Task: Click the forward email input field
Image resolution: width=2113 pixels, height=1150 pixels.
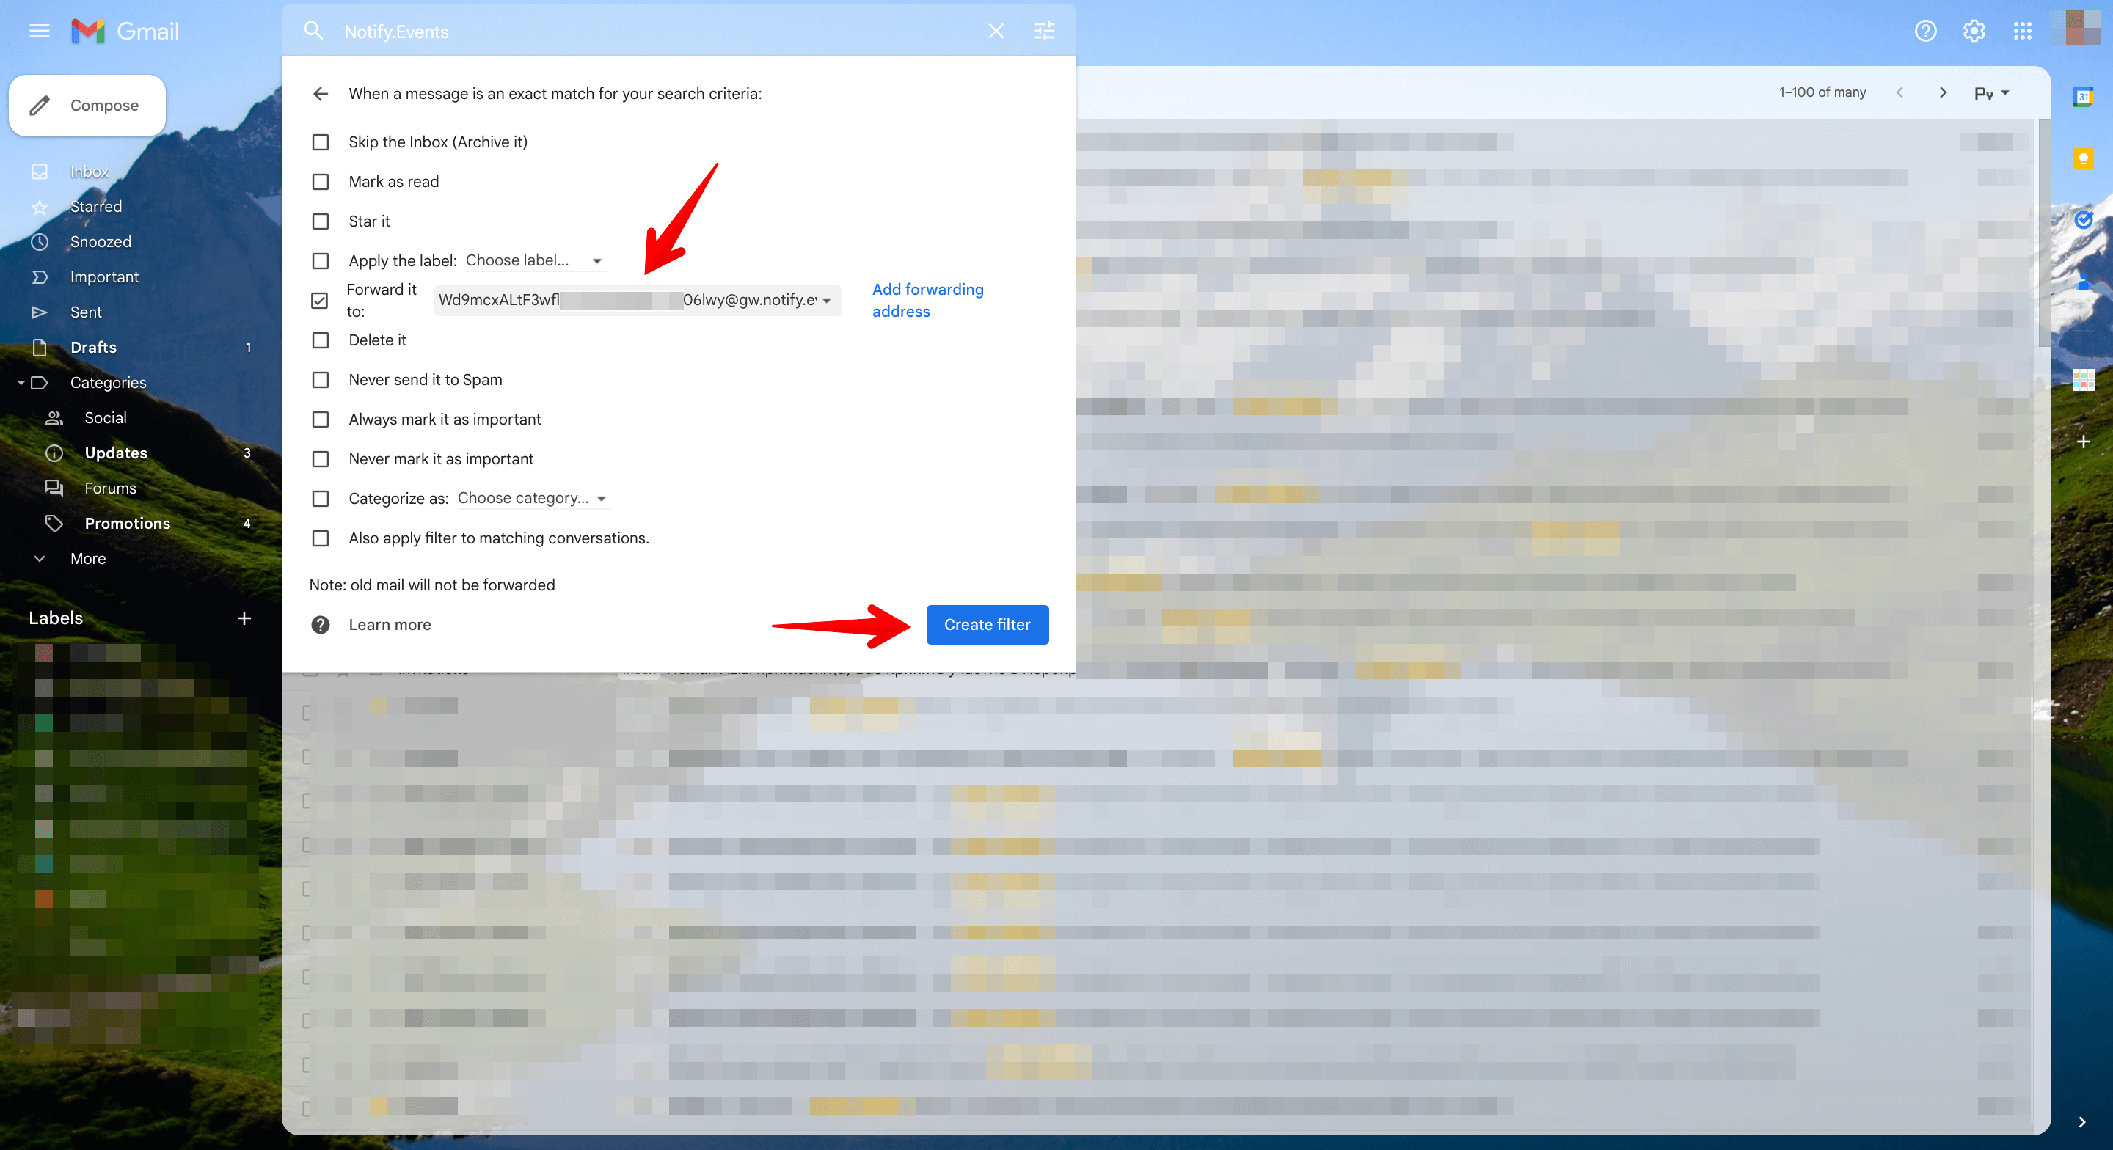Action: coord(633,299)
